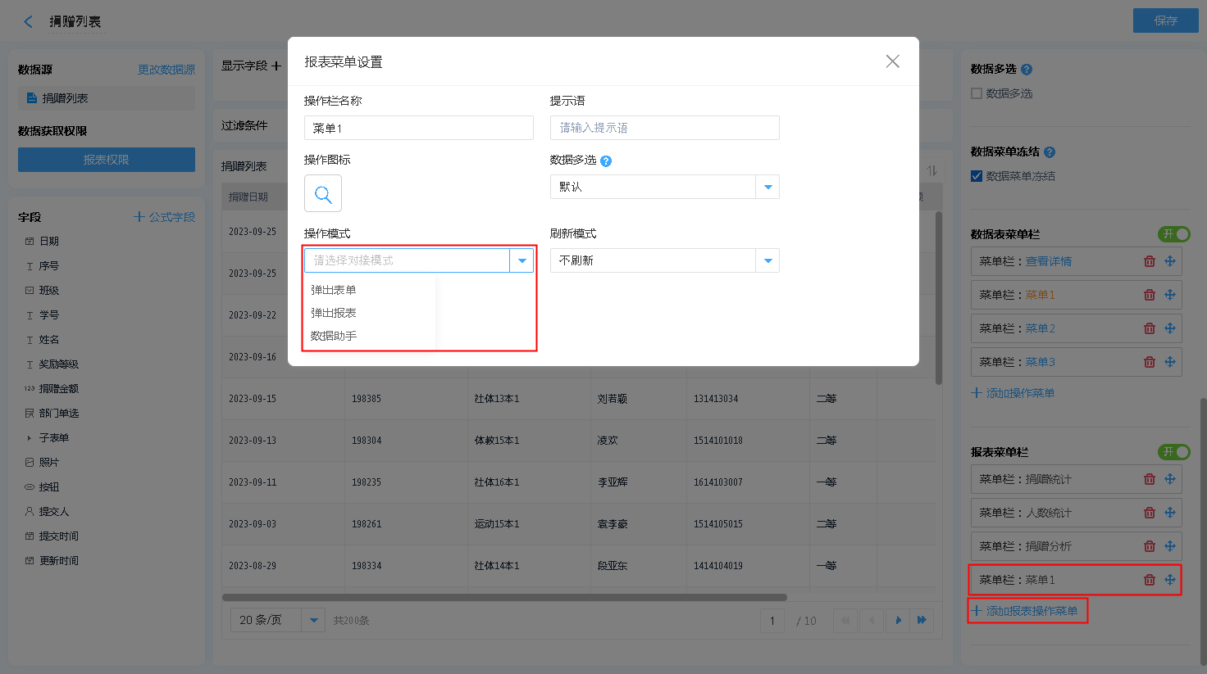Delete the 菜单1 report menu item

click(x=1149, y=580)
